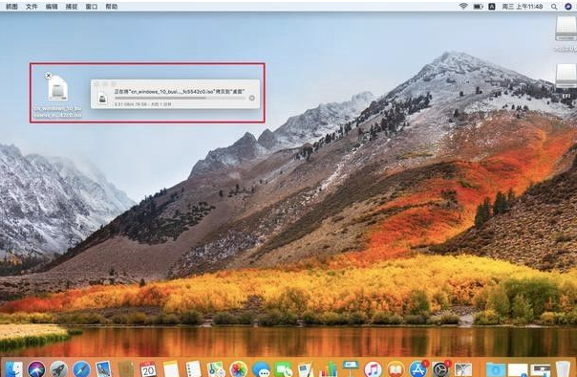Click the copied size status text

click(x=142, y=104)
